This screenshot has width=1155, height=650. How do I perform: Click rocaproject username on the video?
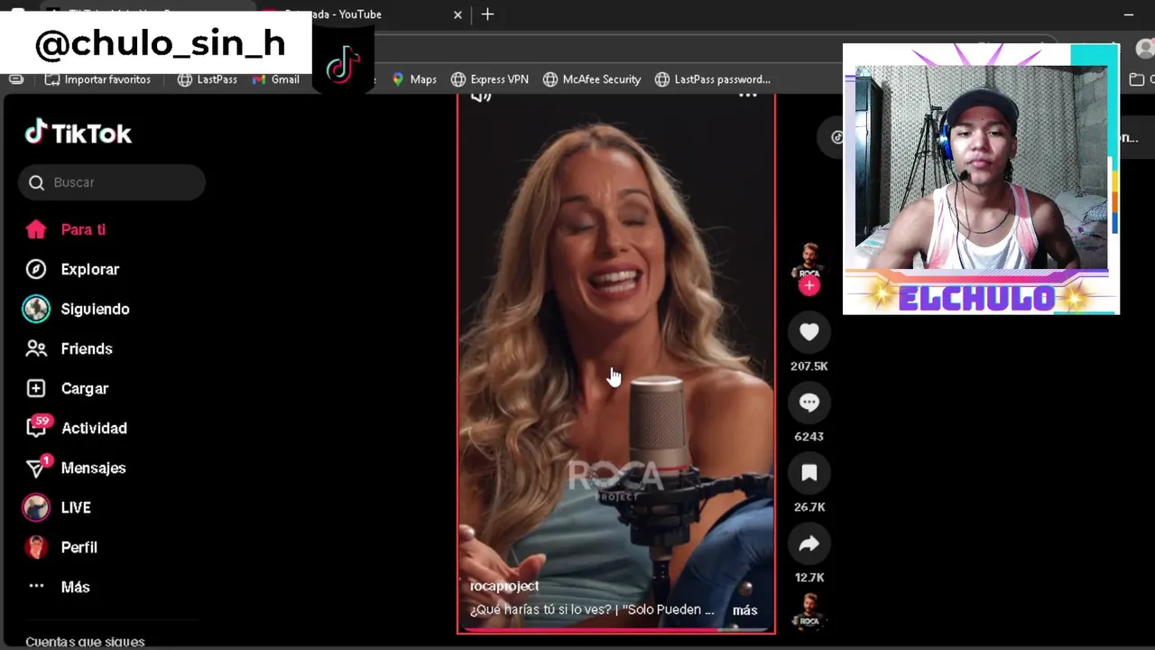click(x=504, y=586)
